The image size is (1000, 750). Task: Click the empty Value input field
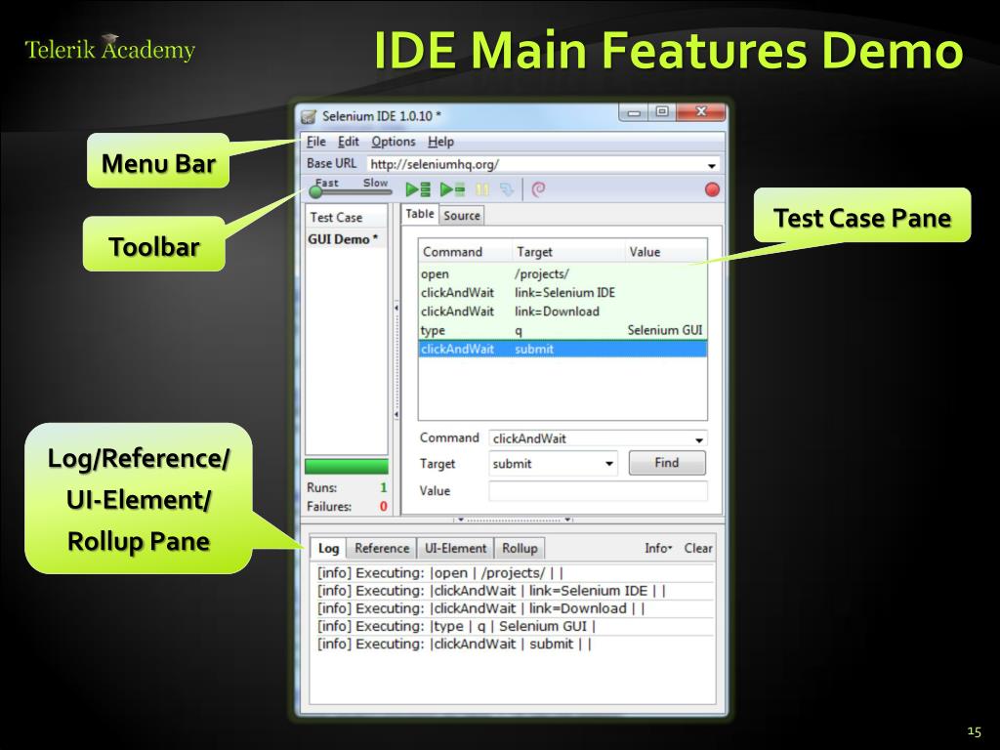click(598, 490)
